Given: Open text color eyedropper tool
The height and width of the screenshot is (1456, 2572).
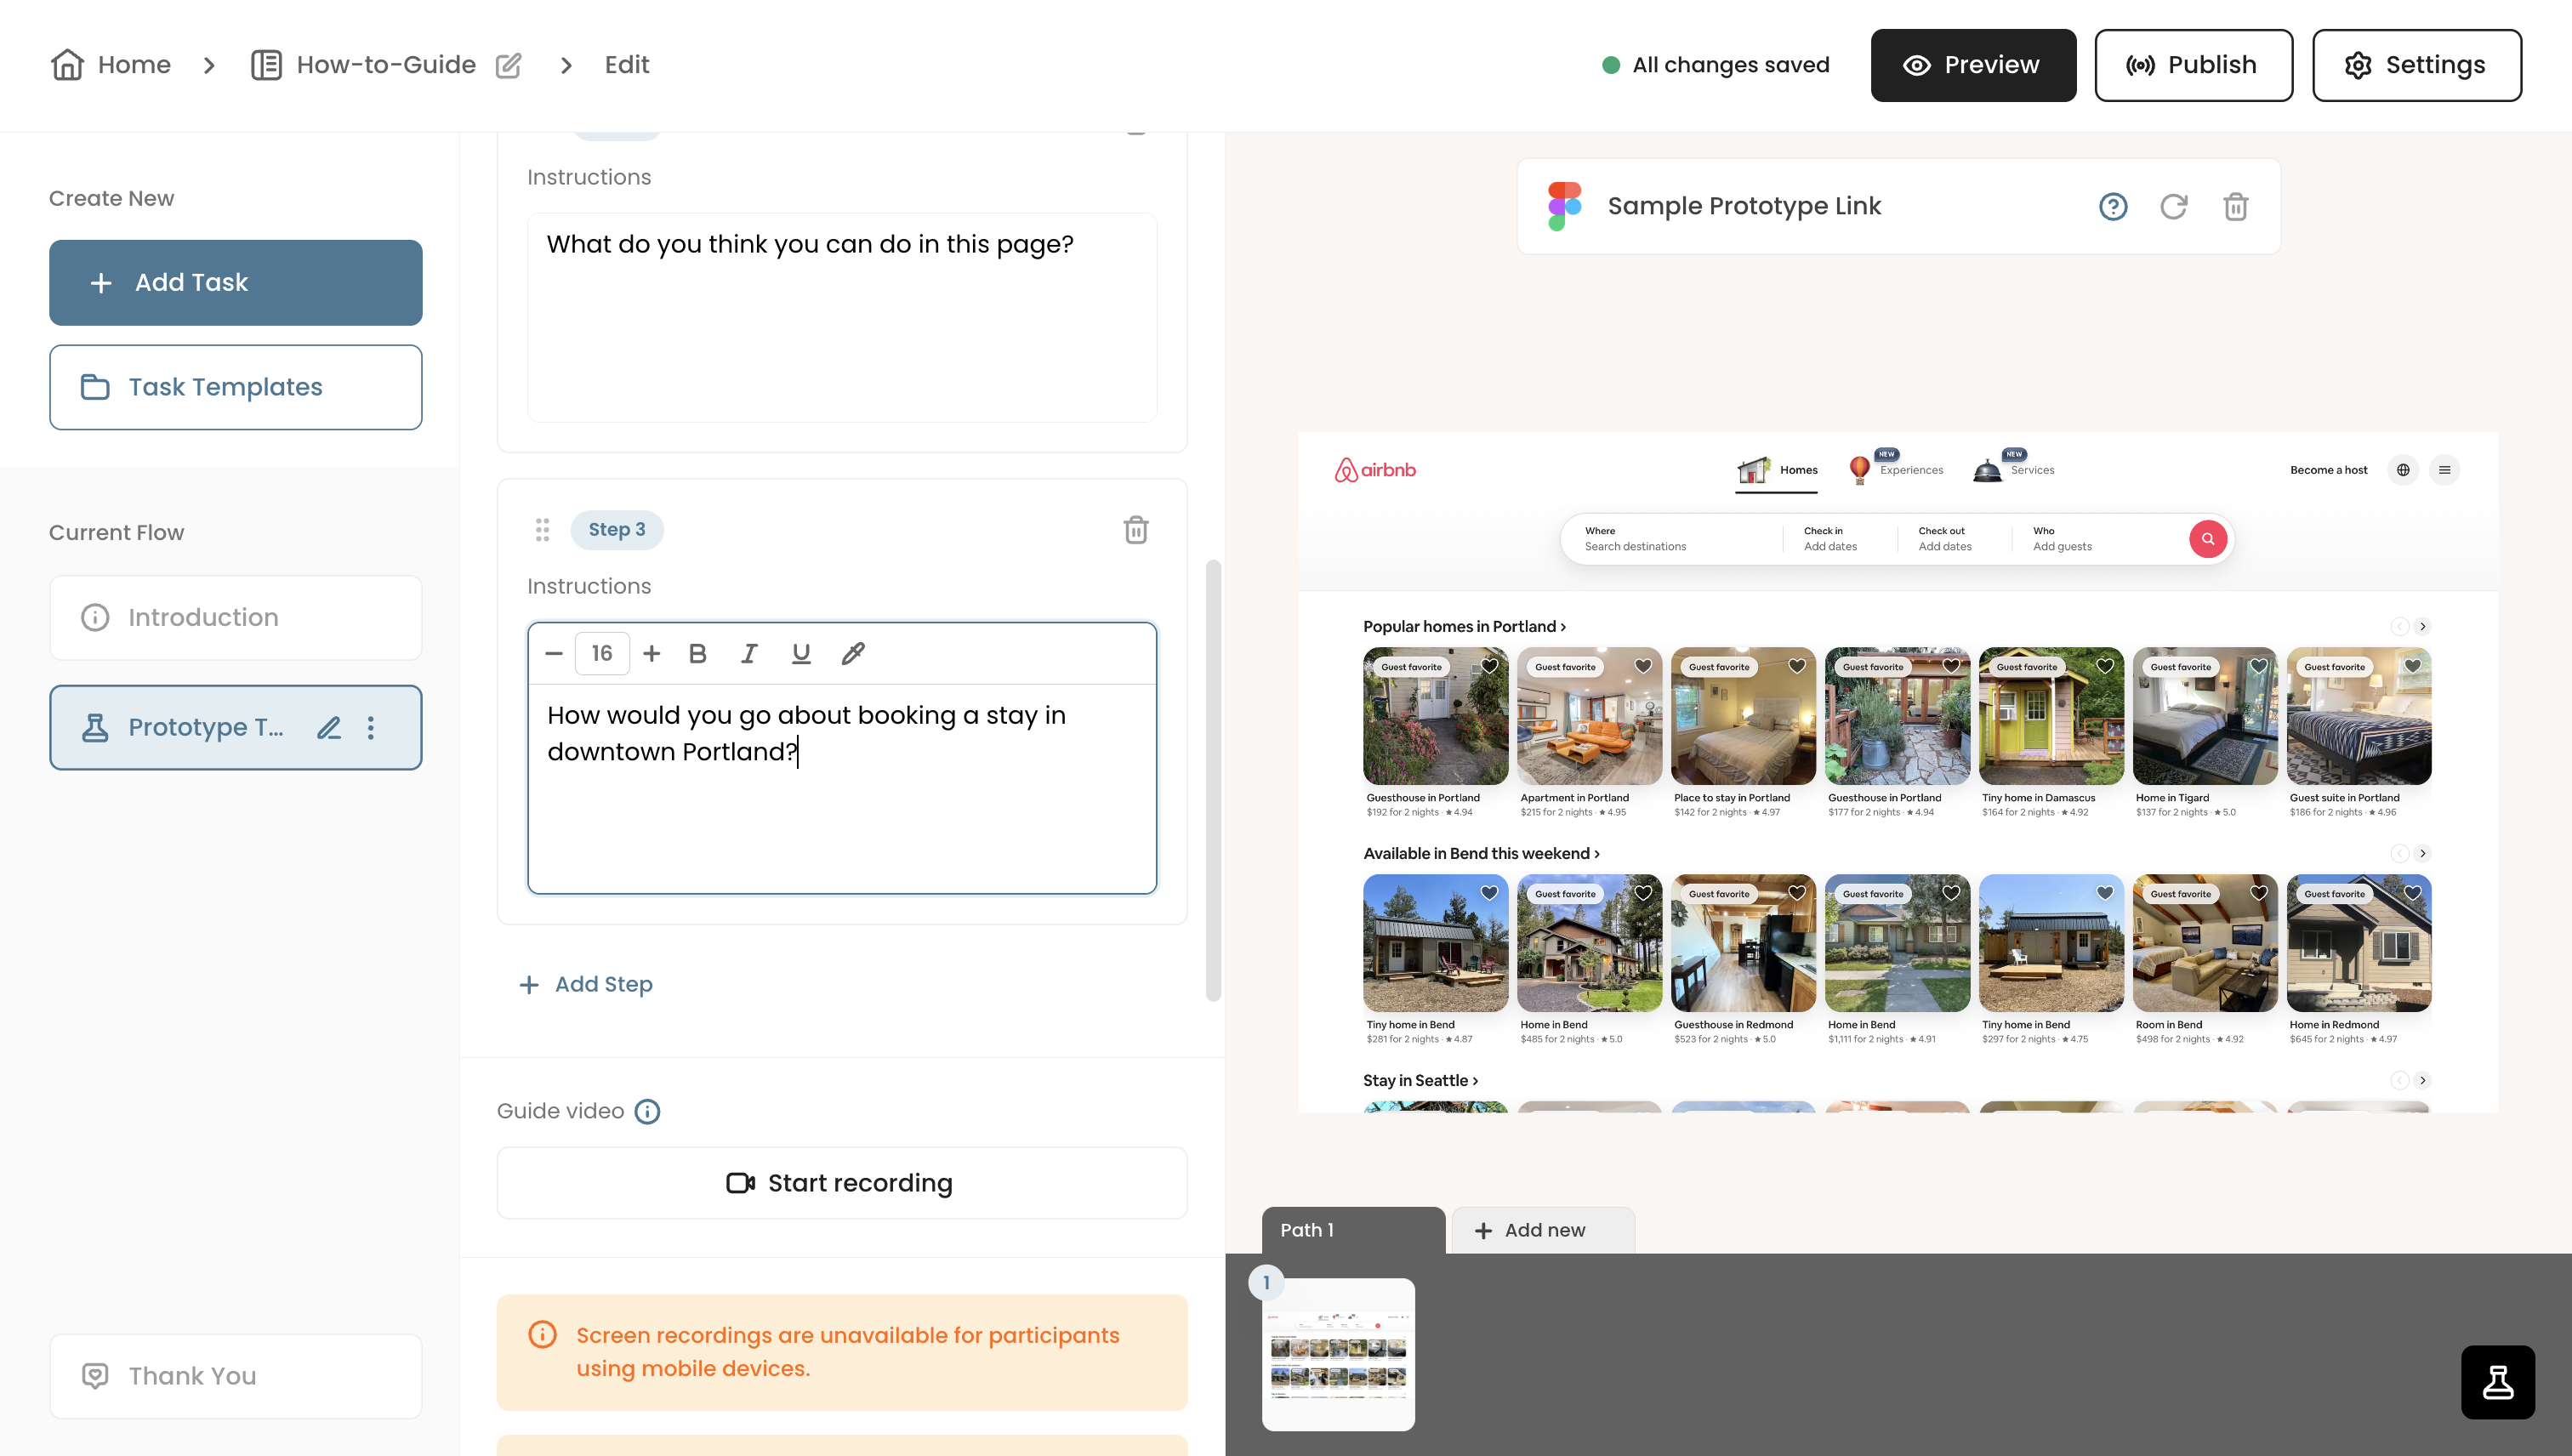Looking at the screenshot, I should (x=853, y=653).
